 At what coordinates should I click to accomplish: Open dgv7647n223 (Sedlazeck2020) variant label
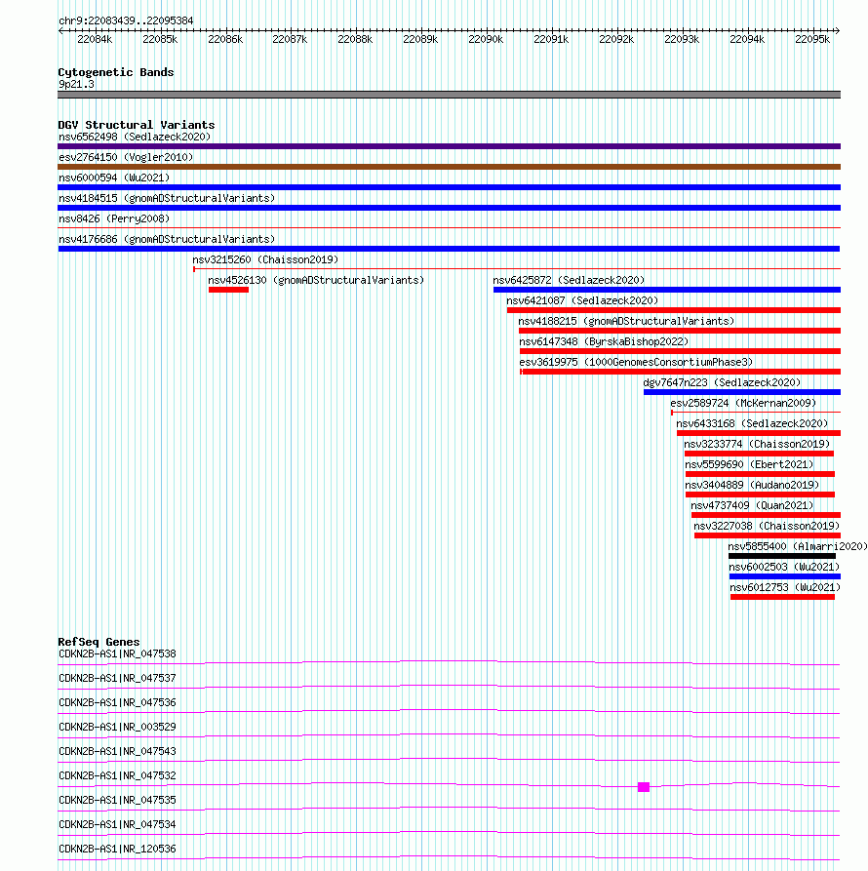tap(722, 382)
